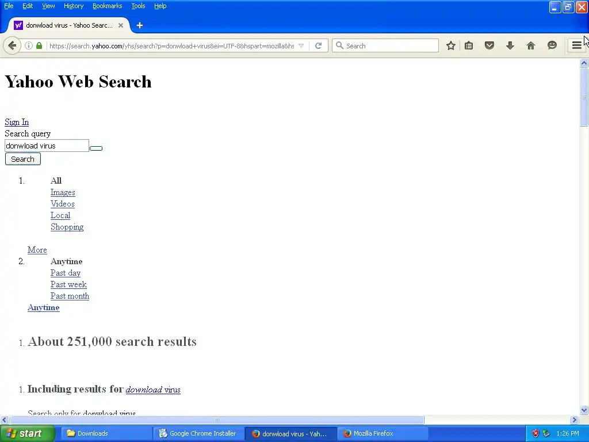The image size is (589, 442).
Task: Click the Sign In link
Action: pyautogui.click(x=17, y=122)
